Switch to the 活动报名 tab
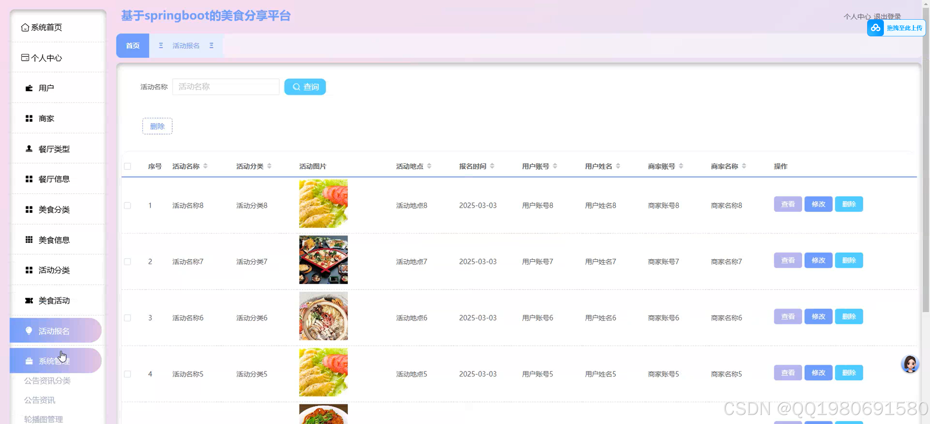The height and width of the screenshot is (424, 930). click(186, 45)
